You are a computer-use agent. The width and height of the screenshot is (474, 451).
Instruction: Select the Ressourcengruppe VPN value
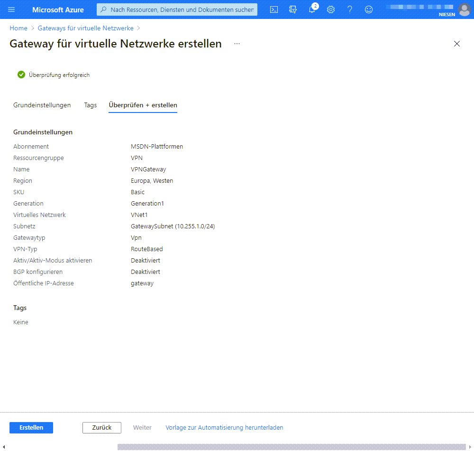click(137, 158)
